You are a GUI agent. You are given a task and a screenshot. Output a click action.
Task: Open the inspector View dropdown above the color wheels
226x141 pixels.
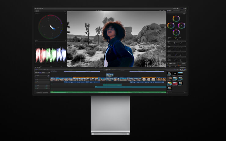point(184,13)
